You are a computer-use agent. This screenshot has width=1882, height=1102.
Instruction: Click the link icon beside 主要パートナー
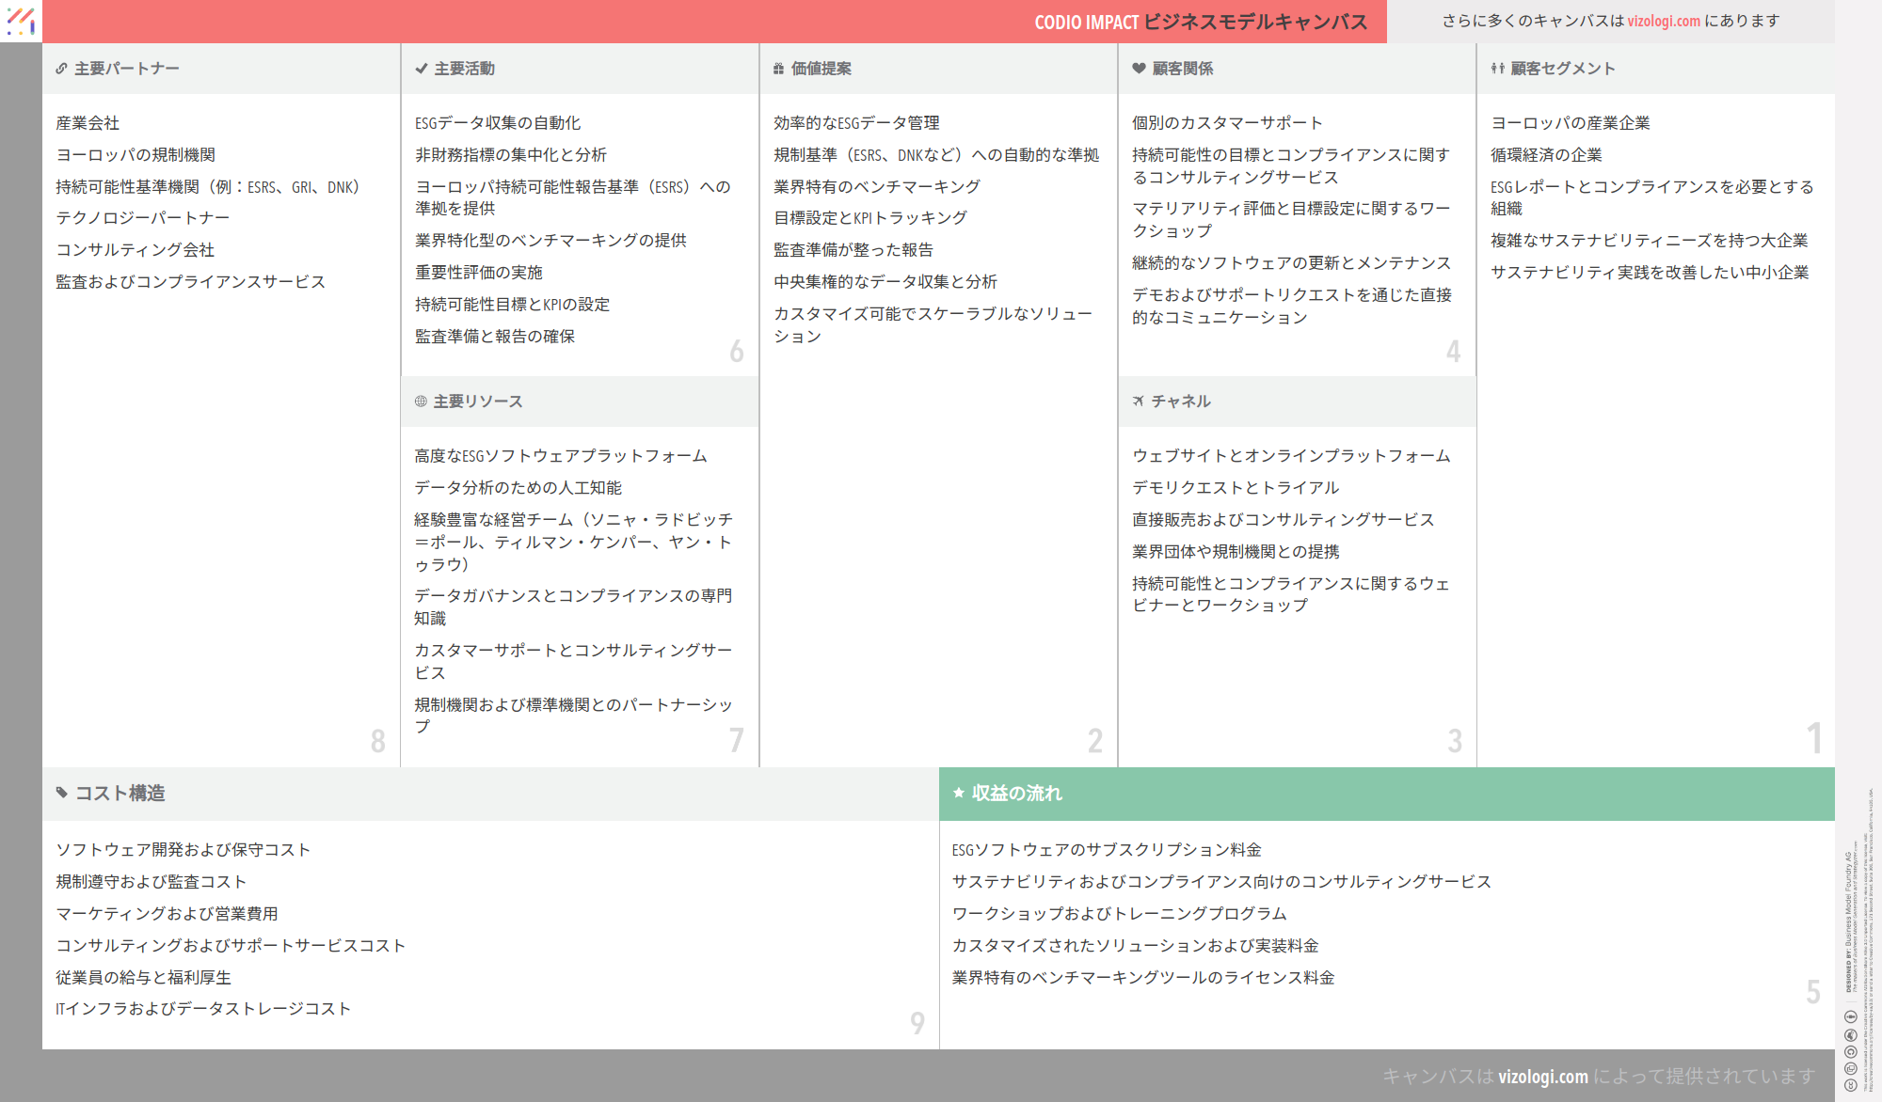(61, 69)
